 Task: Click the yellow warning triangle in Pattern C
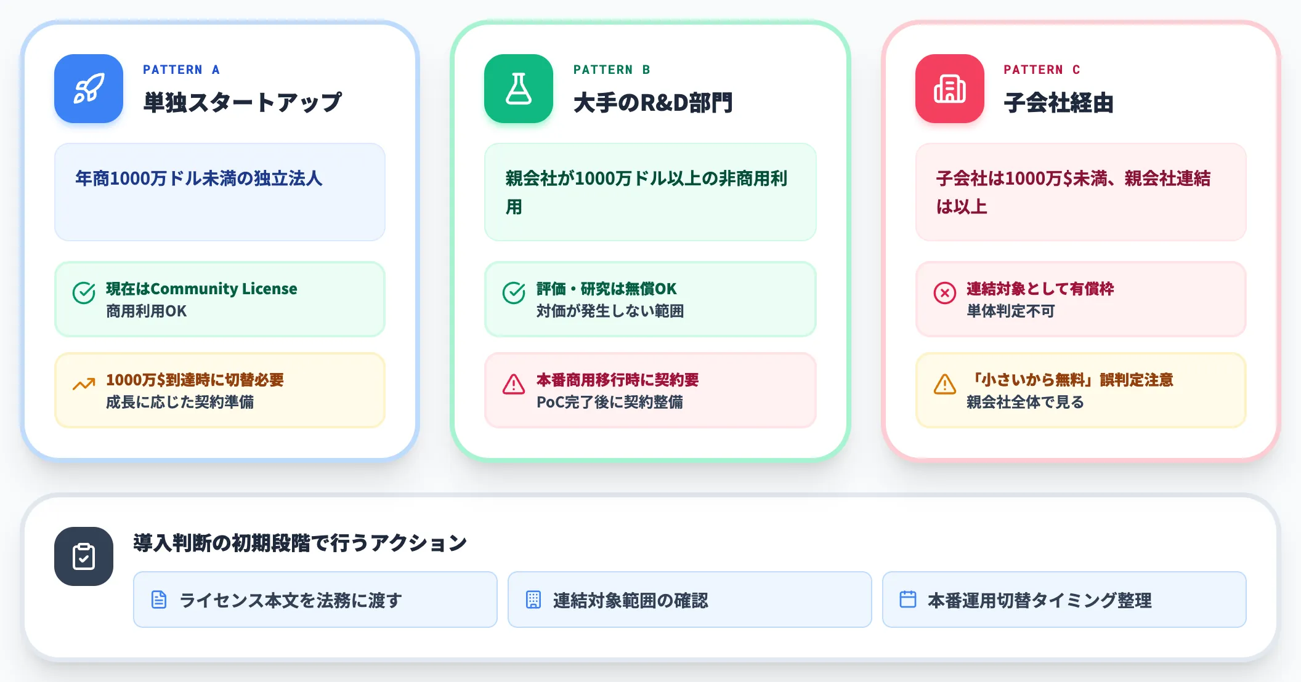[x=945, y=384]
